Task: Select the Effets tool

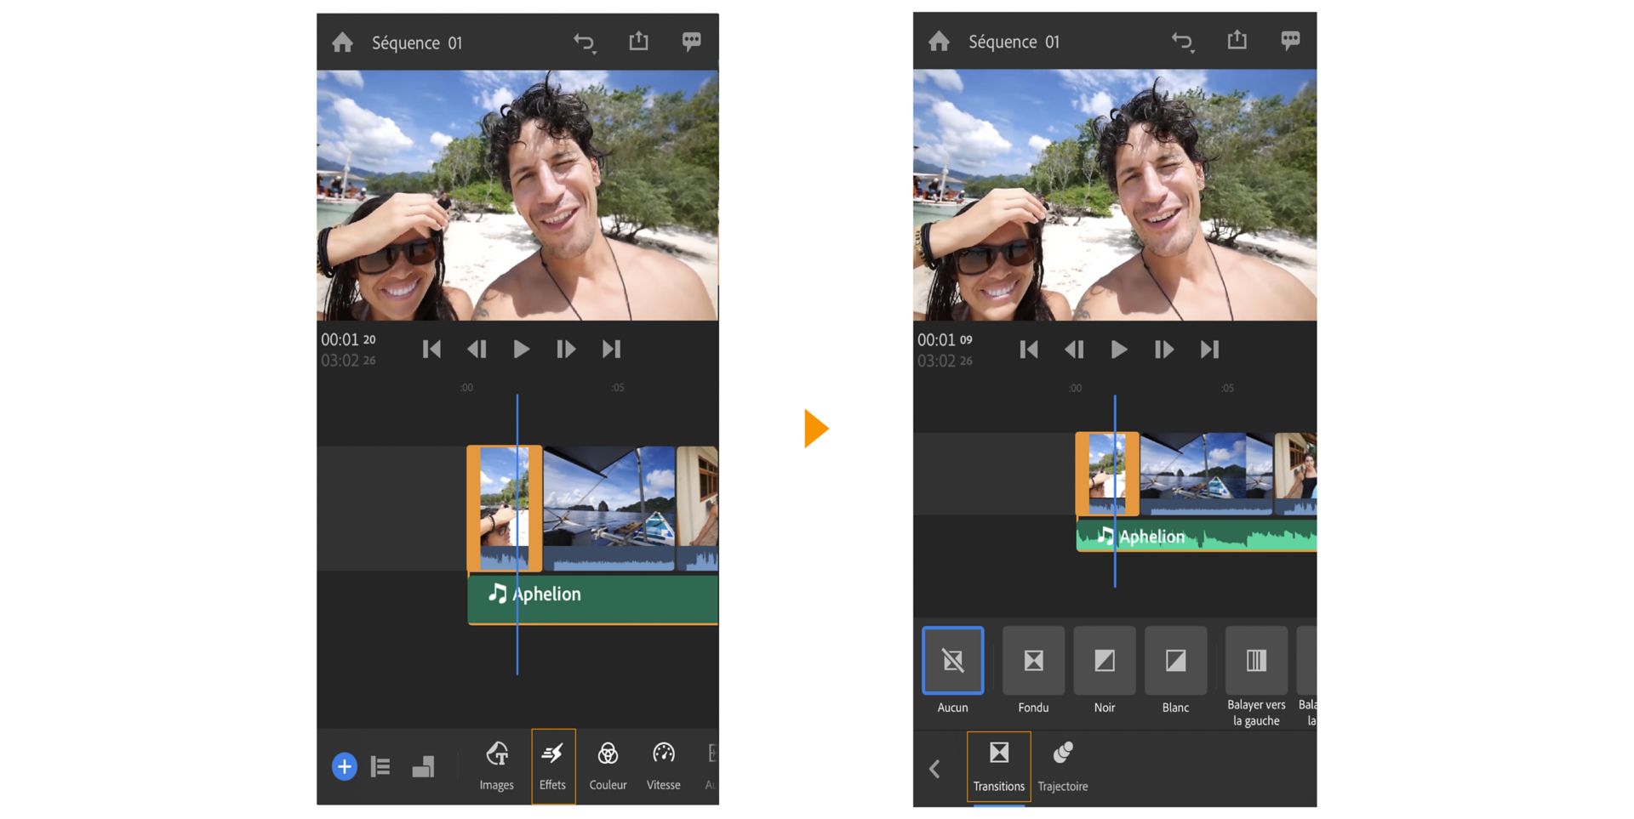Action: pyautogui.click(x=553, y=765)
